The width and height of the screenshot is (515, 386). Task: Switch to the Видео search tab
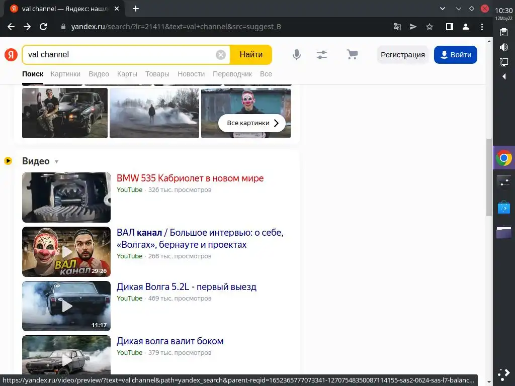pos(99,74)
